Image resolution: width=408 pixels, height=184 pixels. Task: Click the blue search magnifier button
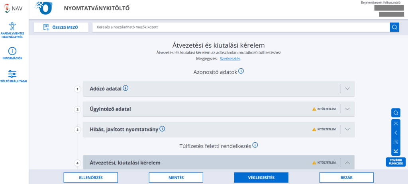(394, 27)
